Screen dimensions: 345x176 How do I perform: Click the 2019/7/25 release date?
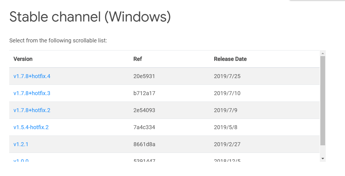[227, 76]
